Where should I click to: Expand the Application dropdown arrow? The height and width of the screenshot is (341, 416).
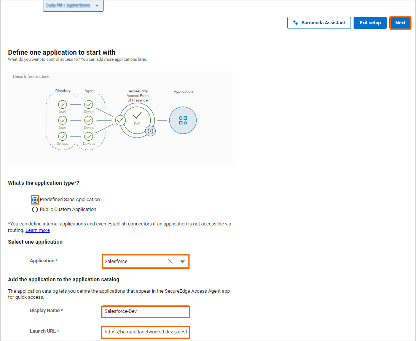(182, 261)
